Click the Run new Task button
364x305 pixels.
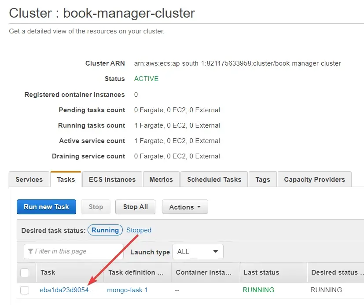click(46, 207)
